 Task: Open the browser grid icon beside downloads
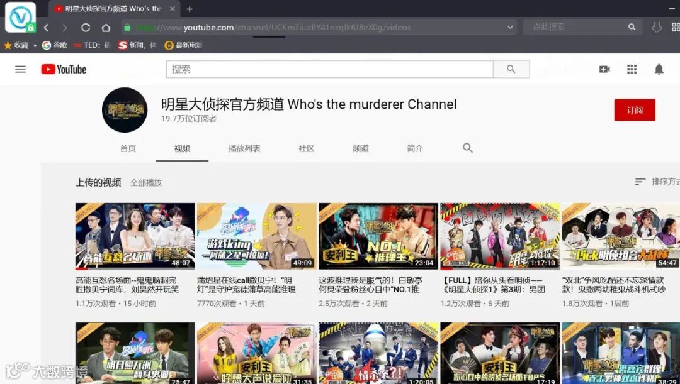tap(676, 27)
